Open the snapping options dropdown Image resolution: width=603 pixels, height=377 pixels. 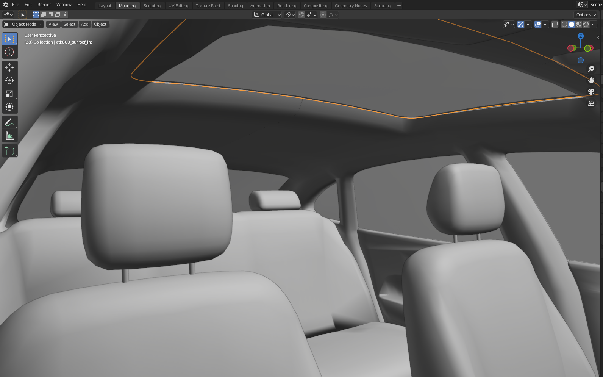click(311, 15)
